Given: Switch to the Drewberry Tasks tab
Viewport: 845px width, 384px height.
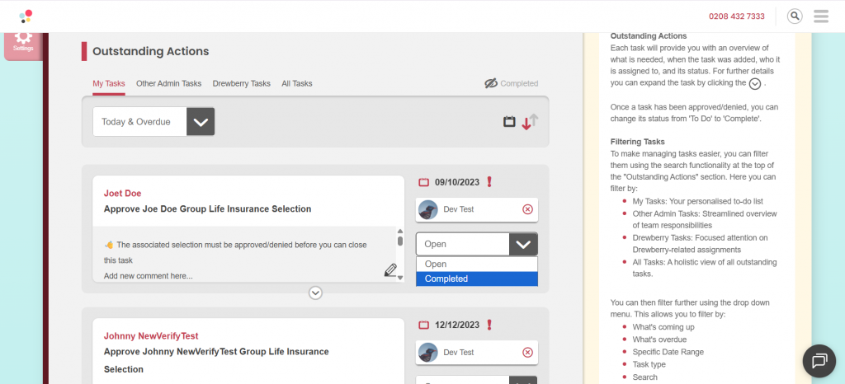Looking at the screenshot, I should coord(241,83).
